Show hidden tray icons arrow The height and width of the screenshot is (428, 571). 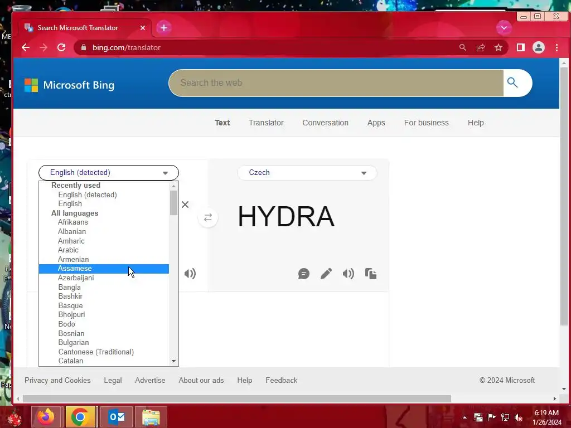tap(464, 417)
